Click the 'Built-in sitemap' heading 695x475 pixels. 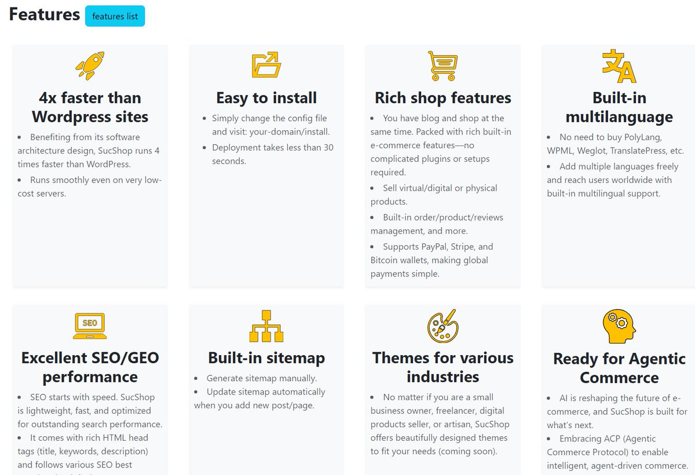pos(266,358)
